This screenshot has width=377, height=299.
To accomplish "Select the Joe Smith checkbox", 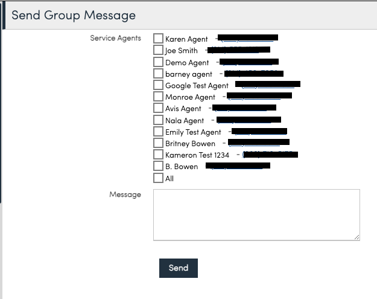I will pyautogui.click(x=158, y=50).
